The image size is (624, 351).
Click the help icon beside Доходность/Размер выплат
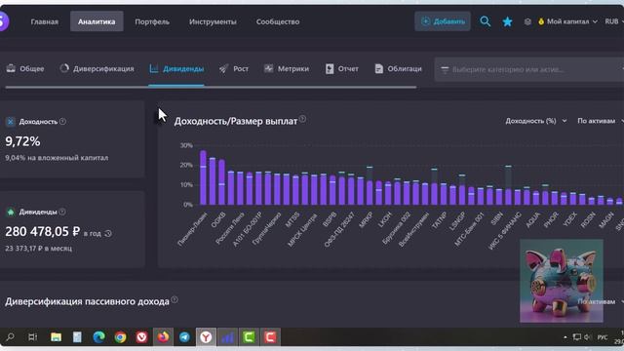coord(302,119)
